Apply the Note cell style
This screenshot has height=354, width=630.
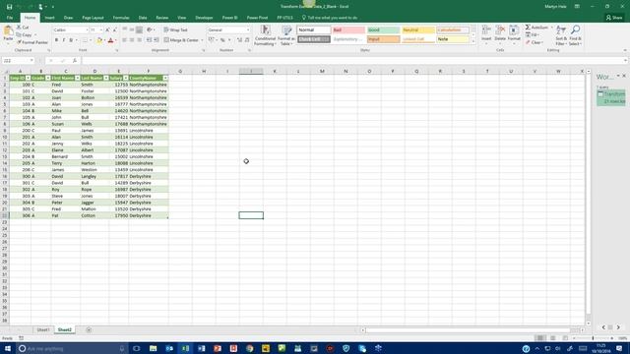(453, 39)
